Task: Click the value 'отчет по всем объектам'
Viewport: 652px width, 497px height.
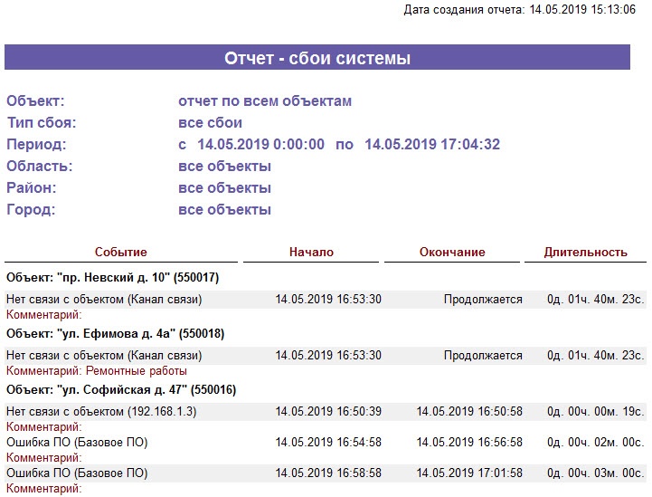Action: pyautogui.click(x=265, y=101)
